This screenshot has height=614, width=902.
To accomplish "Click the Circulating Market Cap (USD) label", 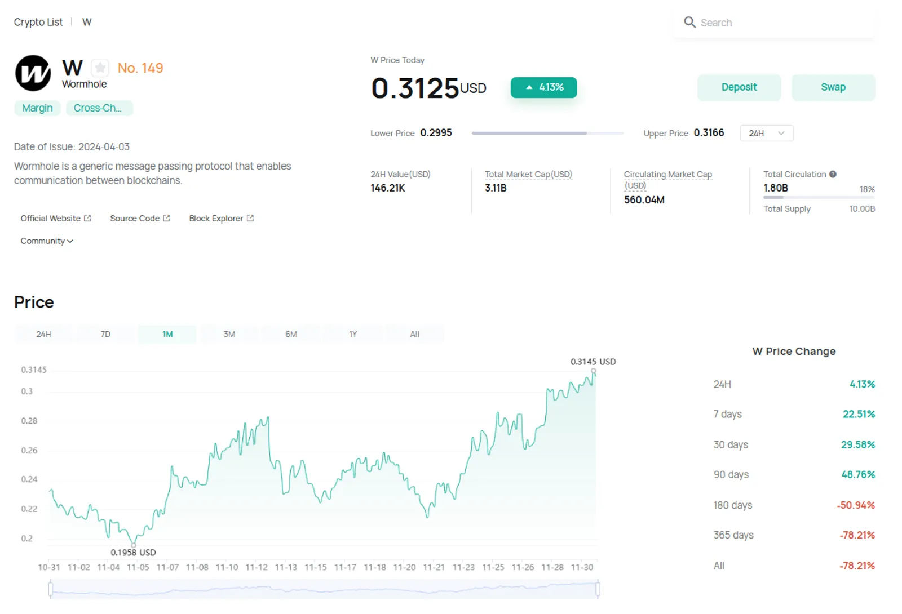I will click(668, 180).
